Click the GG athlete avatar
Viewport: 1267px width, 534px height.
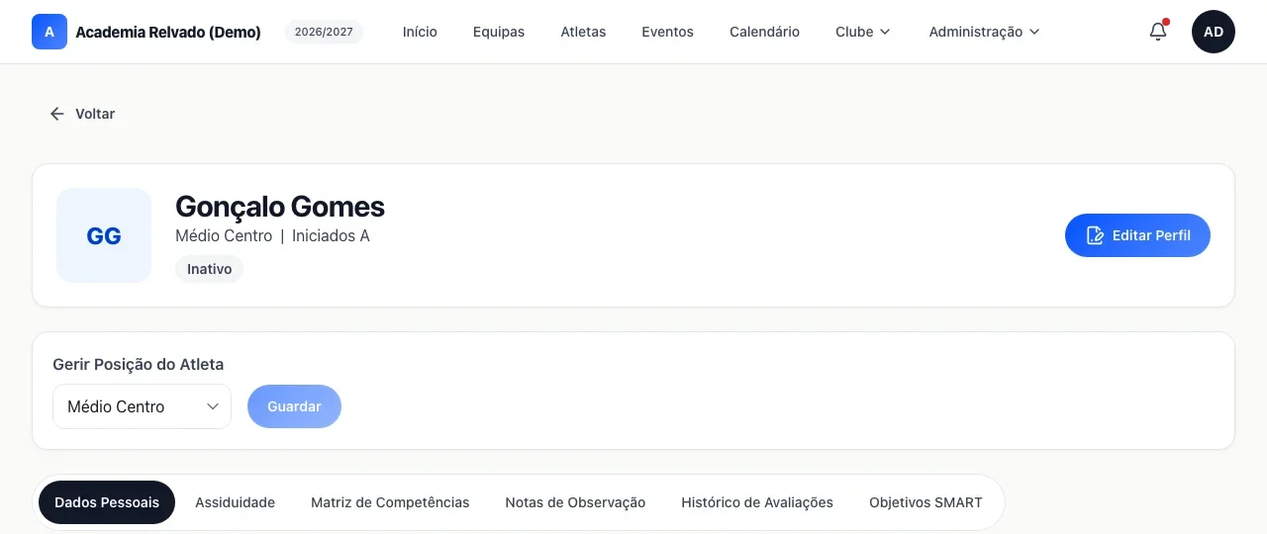(104, 235)
